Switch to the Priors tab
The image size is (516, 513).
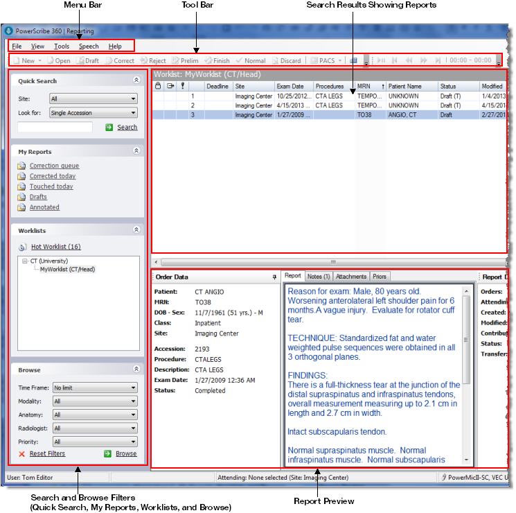coord(380,277)
